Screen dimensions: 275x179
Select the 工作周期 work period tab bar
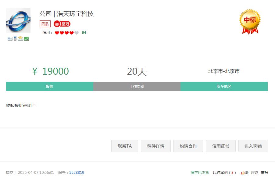pyautogui.click(x=137, y=86)
